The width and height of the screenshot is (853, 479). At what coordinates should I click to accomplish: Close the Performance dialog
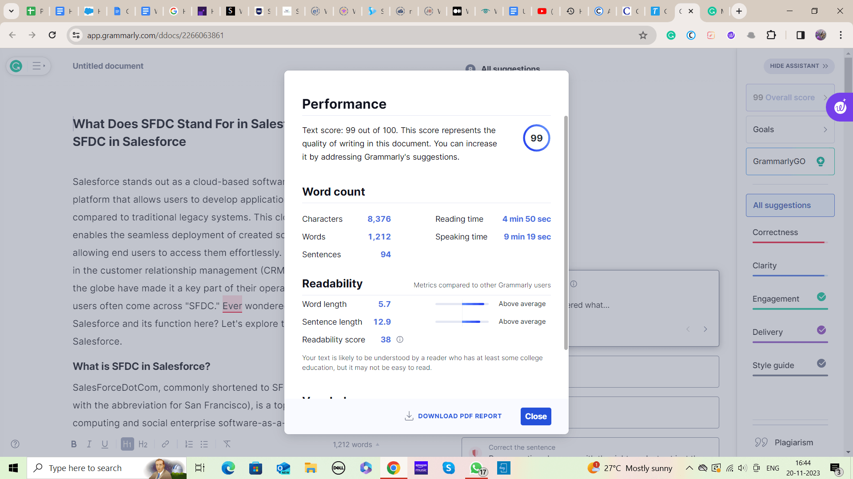coord(536,416)
